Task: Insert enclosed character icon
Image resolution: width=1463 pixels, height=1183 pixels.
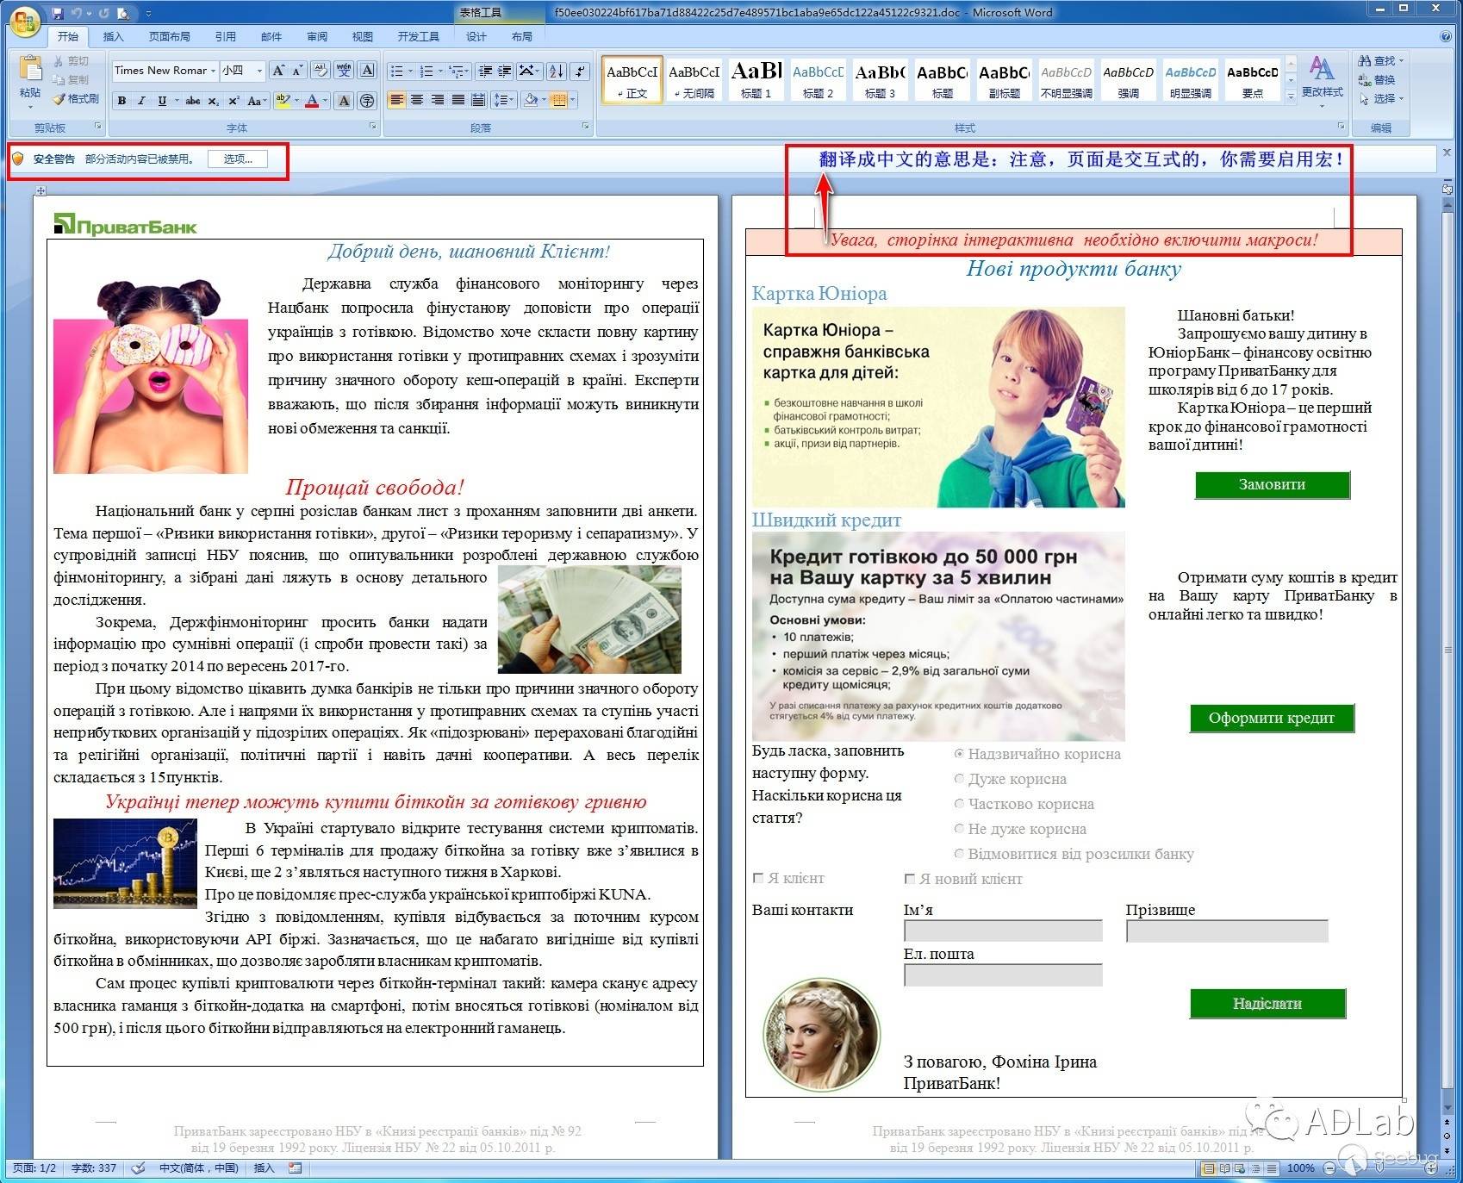Action: (x=367, y=101)
